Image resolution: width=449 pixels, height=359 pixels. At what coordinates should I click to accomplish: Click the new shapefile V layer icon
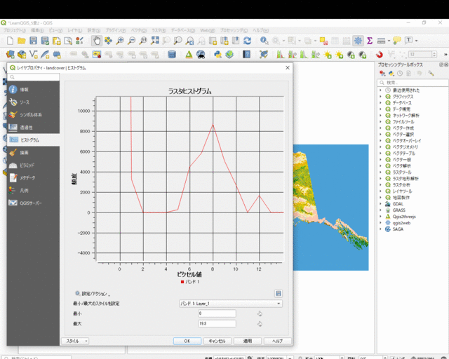(34, 55)
